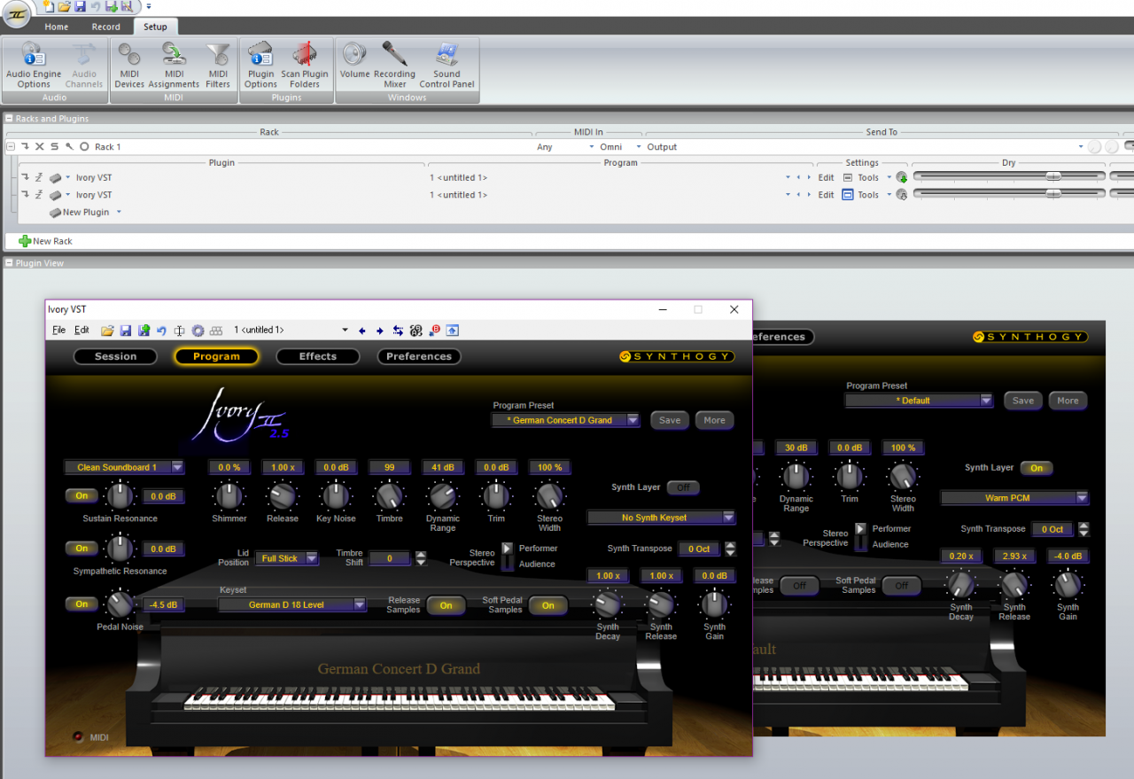Image resolution: width=1134 pixels, height=779 pixels.
Task: Open MIDI Devices settings
Action: pyautogui.click(x=129, y=66)
